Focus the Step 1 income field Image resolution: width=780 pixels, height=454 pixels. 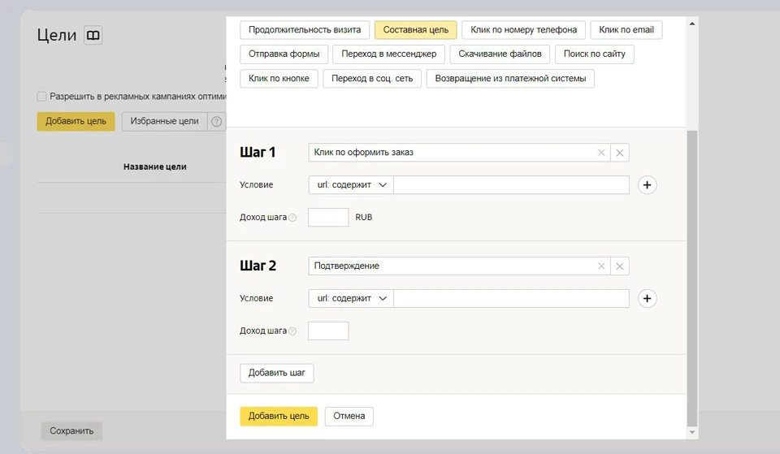(328, 218)
